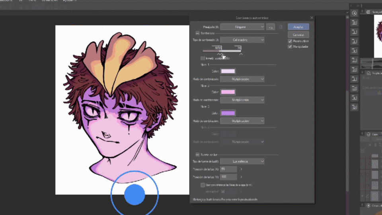Image resolution: width=382 pixels, height=215 pixels.
Task: Pick the Nivel 1 shadow color swatch
Action: click(x=228, y=71)
